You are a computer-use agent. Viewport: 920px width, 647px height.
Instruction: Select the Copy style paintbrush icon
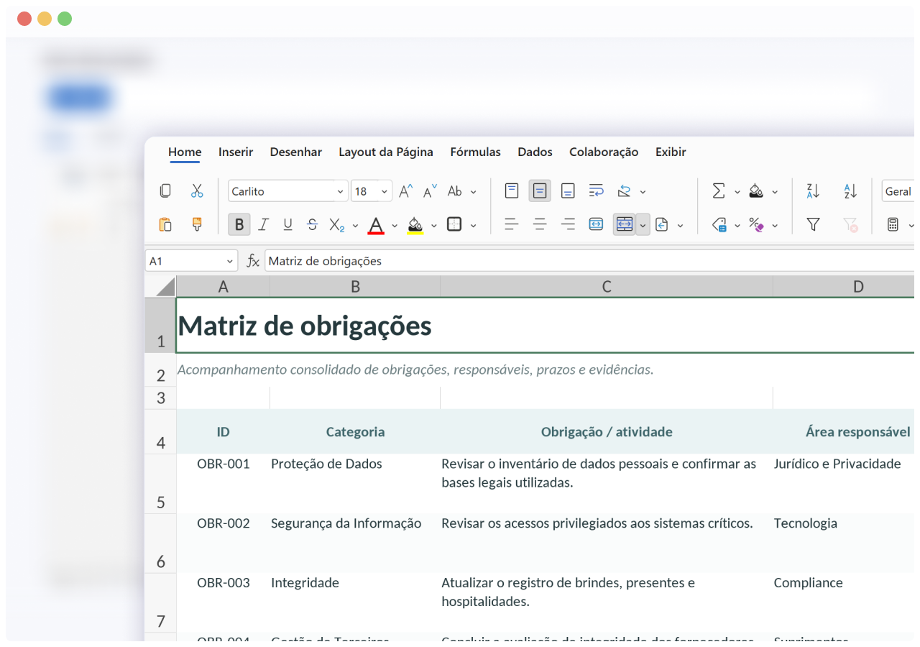197,224
